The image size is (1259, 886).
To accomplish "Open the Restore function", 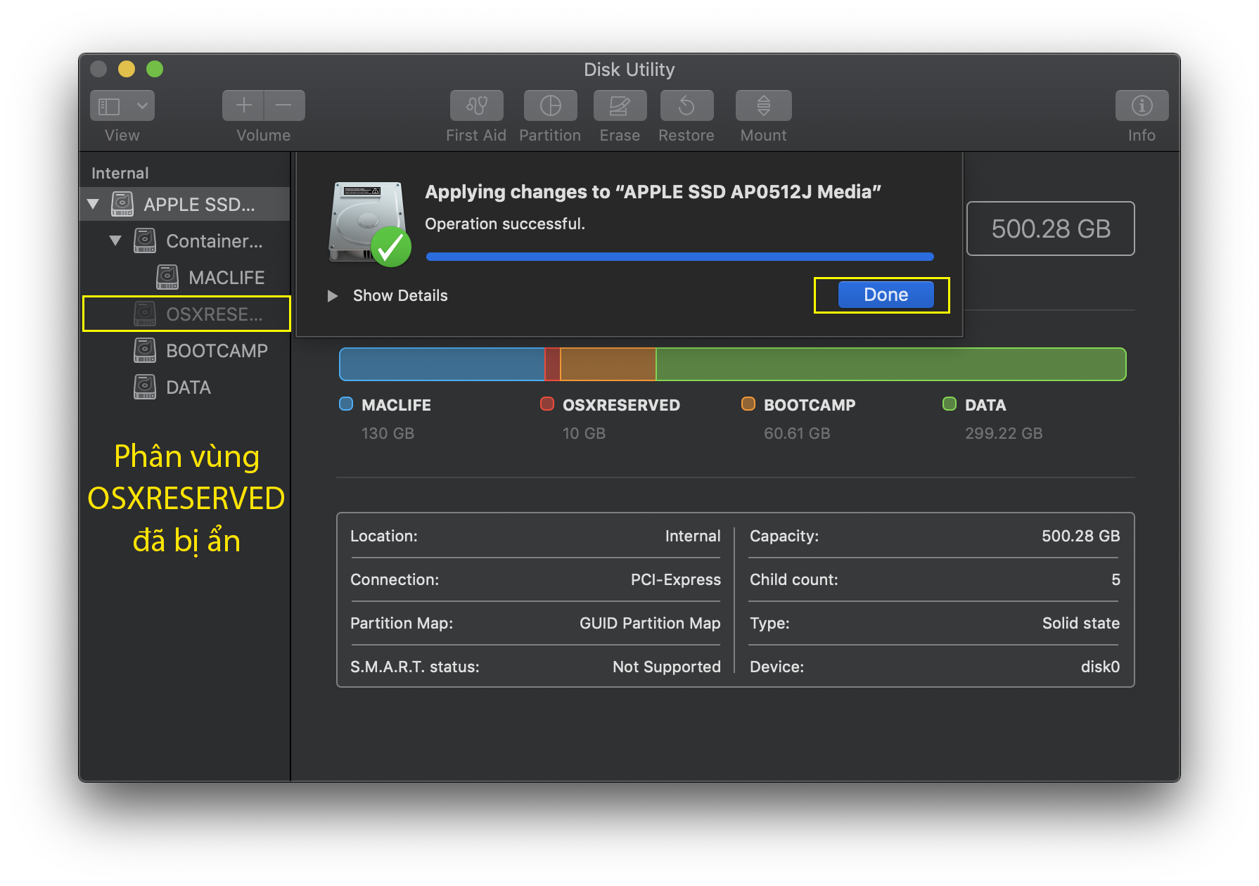I will pos(686,105).
